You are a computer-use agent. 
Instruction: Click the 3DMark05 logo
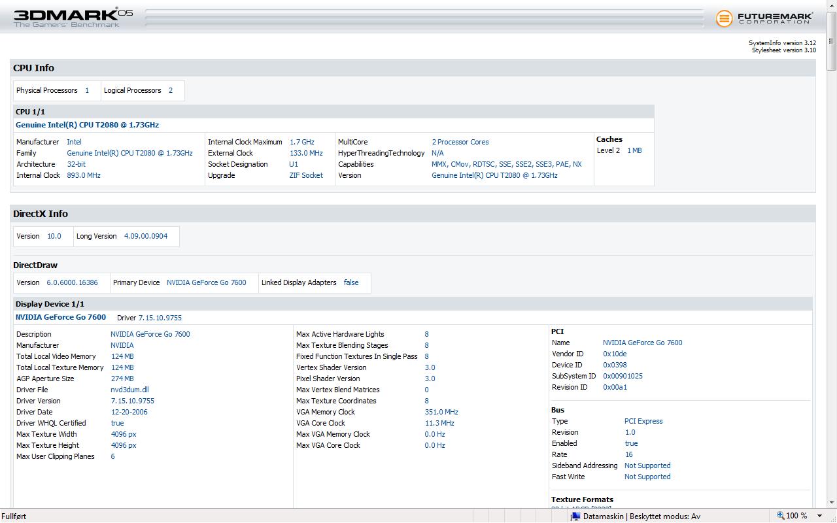(x=73, y=17)
